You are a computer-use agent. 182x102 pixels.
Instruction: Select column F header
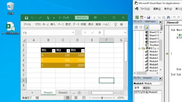click(106, 40)
